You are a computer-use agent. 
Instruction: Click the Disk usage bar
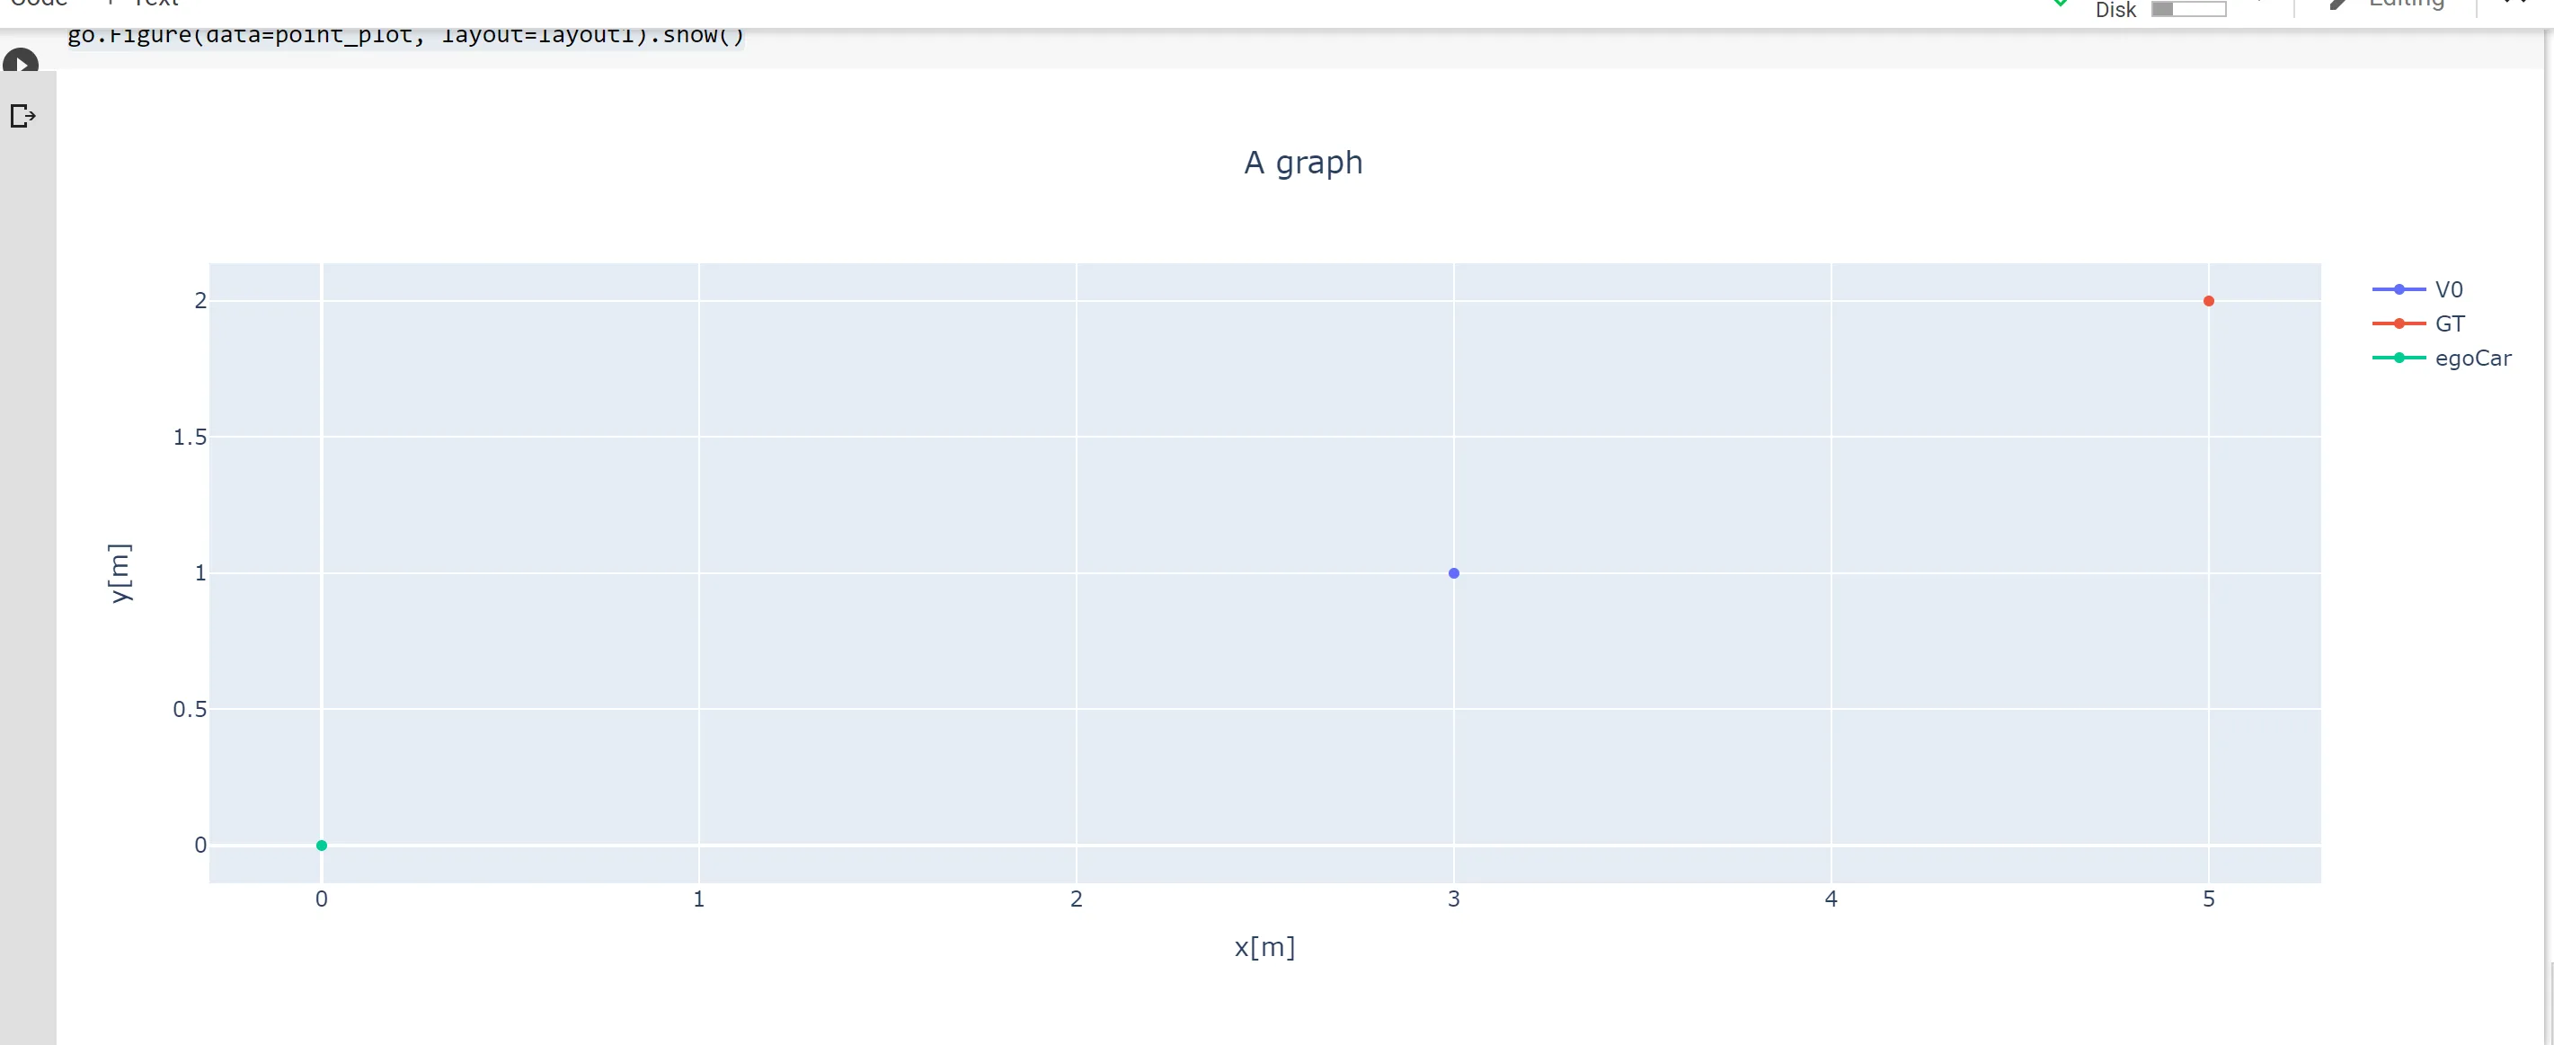(2188, 9)
